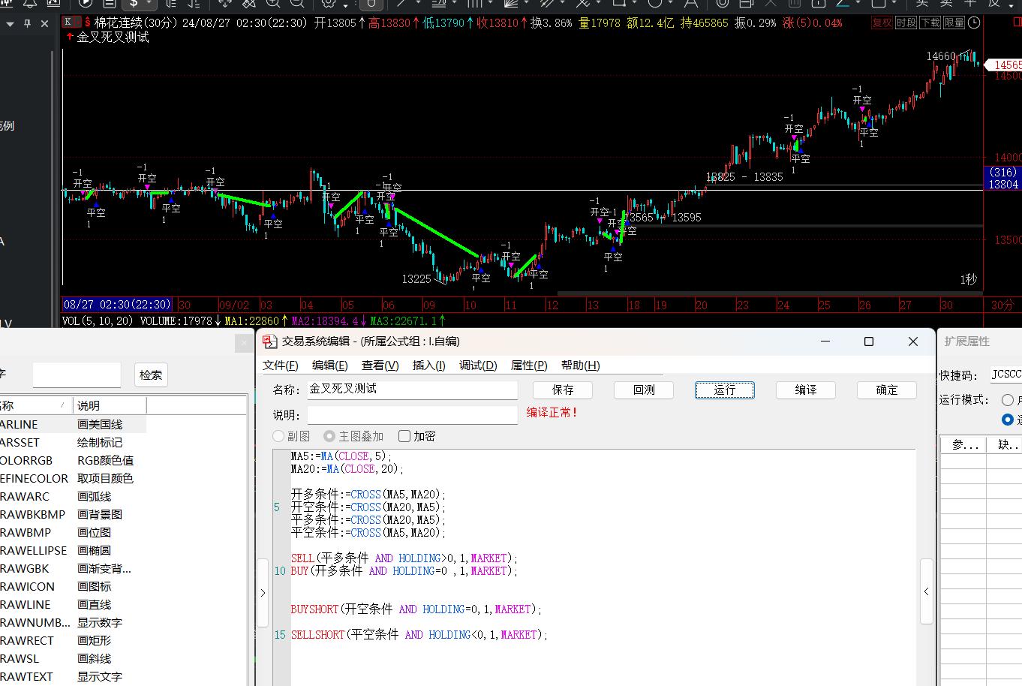Click the 保存 button
The width and height of the screenshot is (1022, 686).
563,390
